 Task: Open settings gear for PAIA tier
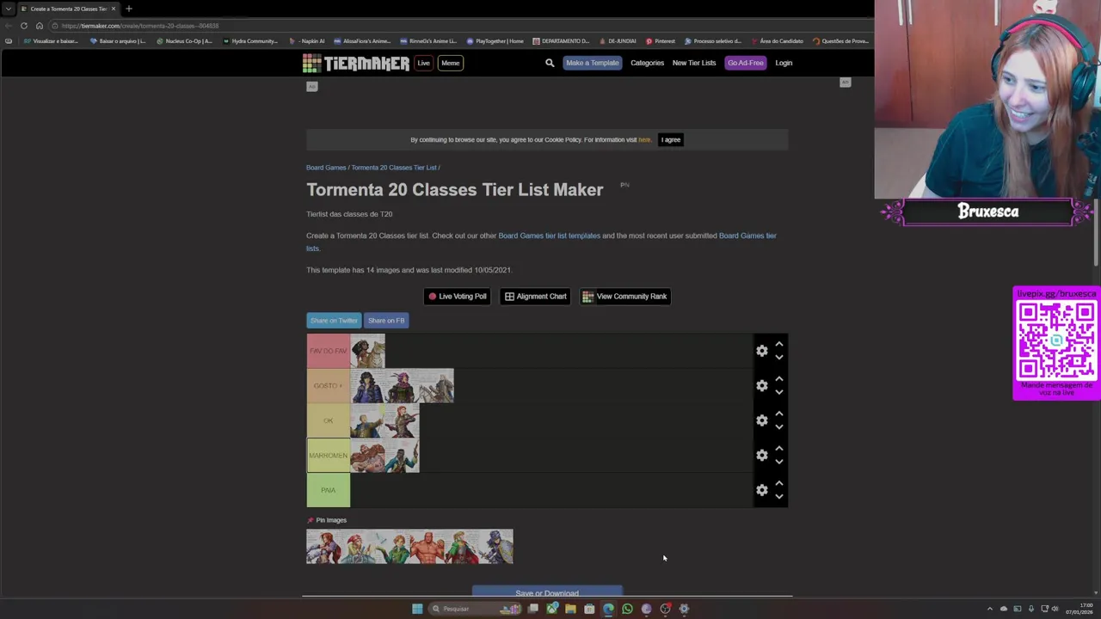(x=761, y=490)
